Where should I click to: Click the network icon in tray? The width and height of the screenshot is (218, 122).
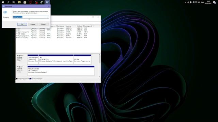click(x=196, y=2)
